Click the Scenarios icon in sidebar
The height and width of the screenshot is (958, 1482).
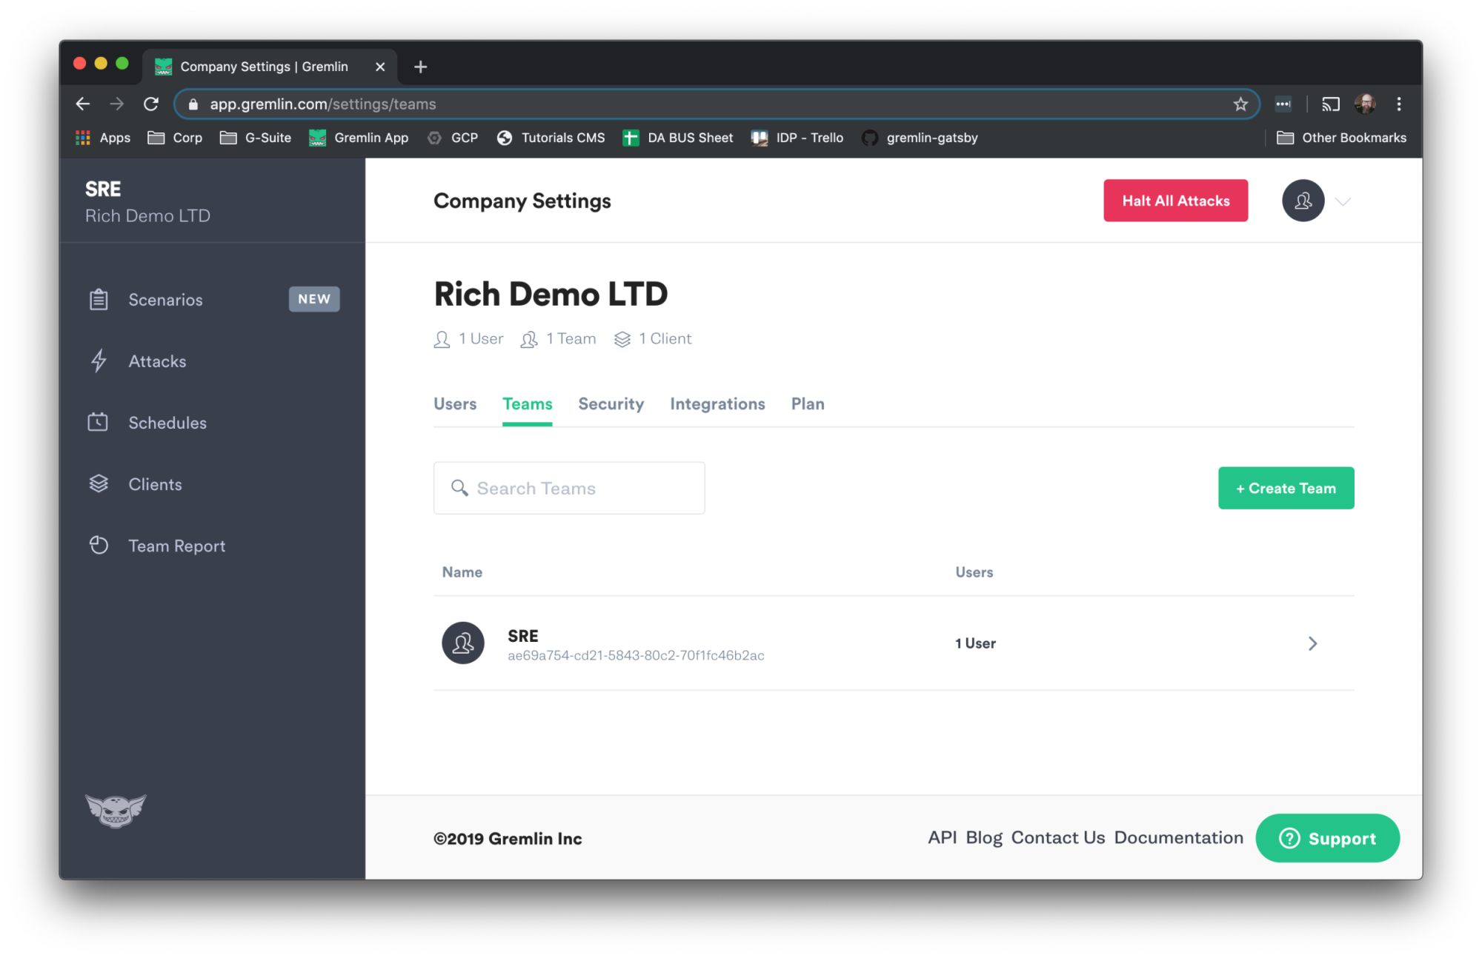pyautogui.click(x=99, y=299)
